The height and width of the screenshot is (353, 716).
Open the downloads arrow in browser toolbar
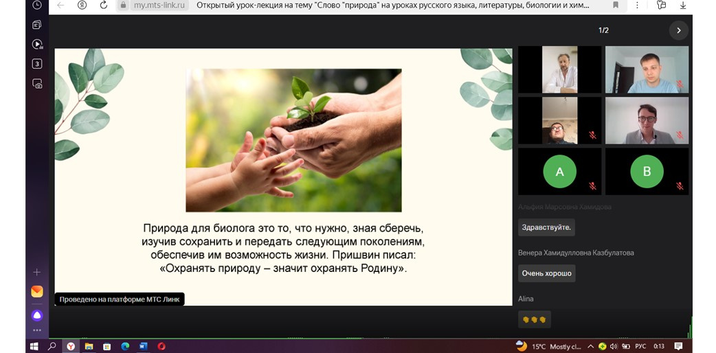click(x=682, y=5)
